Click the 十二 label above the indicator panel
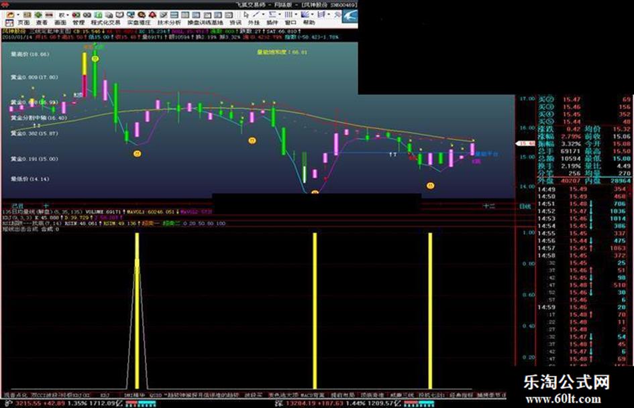 coord(489,206)
